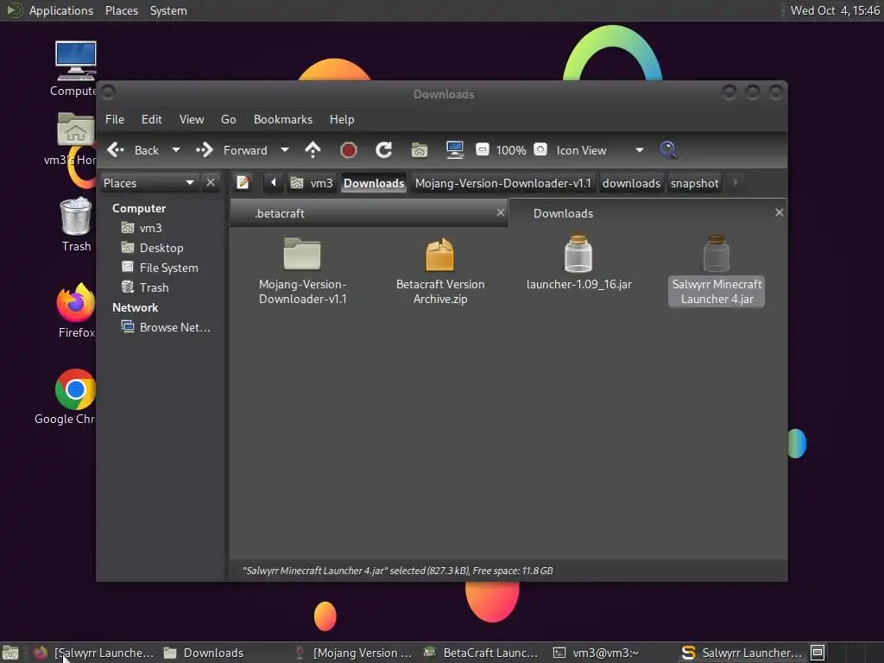Open the search magnifier icon
The height and width of the screenshot is (663, 884).
668,150
